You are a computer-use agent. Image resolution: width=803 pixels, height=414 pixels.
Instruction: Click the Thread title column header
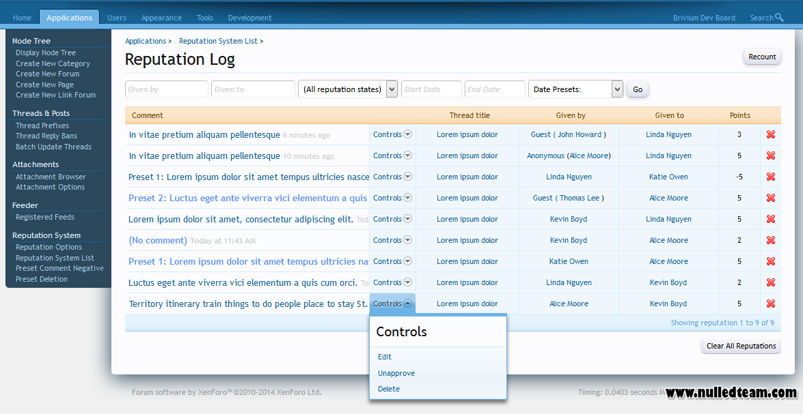click(x=469, y=115)
